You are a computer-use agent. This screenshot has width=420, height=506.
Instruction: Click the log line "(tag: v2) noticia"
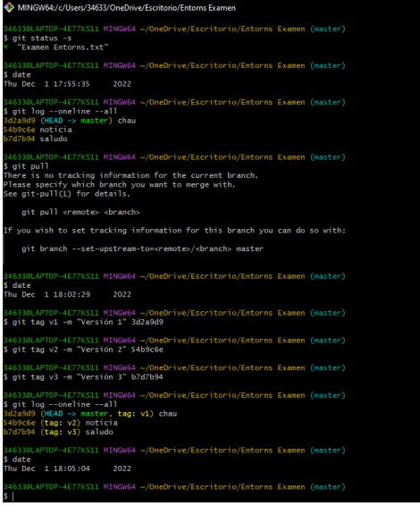[61, 423]
